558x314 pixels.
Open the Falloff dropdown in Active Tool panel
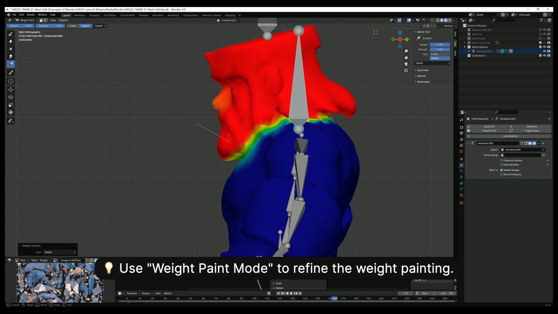432,63
